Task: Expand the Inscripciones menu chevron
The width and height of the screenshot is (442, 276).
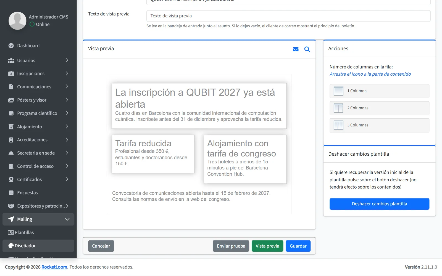Action: click(x=67, y=74)
